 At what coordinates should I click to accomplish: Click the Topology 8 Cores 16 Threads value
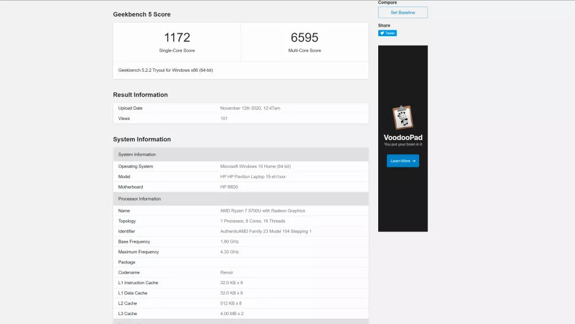point(253,221)
